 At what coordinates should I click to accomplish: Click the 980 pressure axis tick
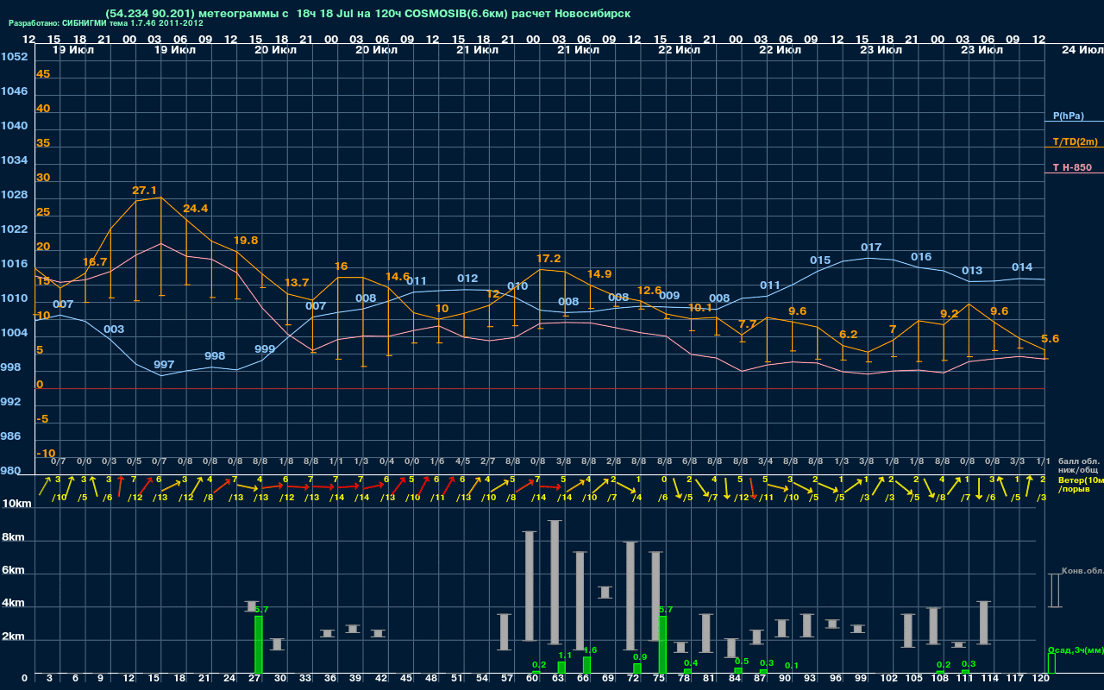coord(10,471)
